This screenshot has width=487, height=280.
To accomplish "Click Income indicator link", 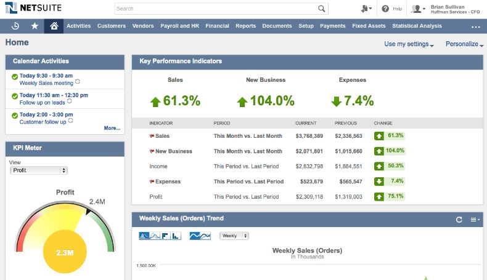I will click(158, 167).
